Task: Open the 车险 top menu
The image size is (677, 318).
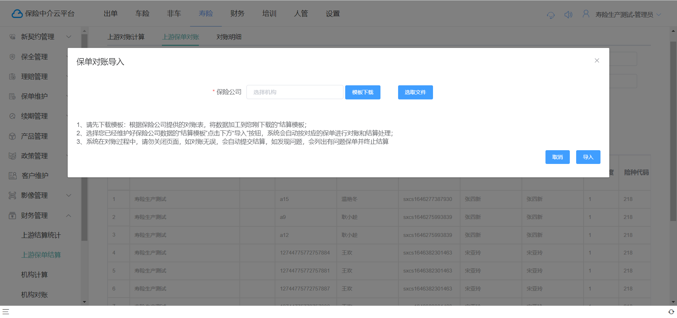Action: coord(142,13)
